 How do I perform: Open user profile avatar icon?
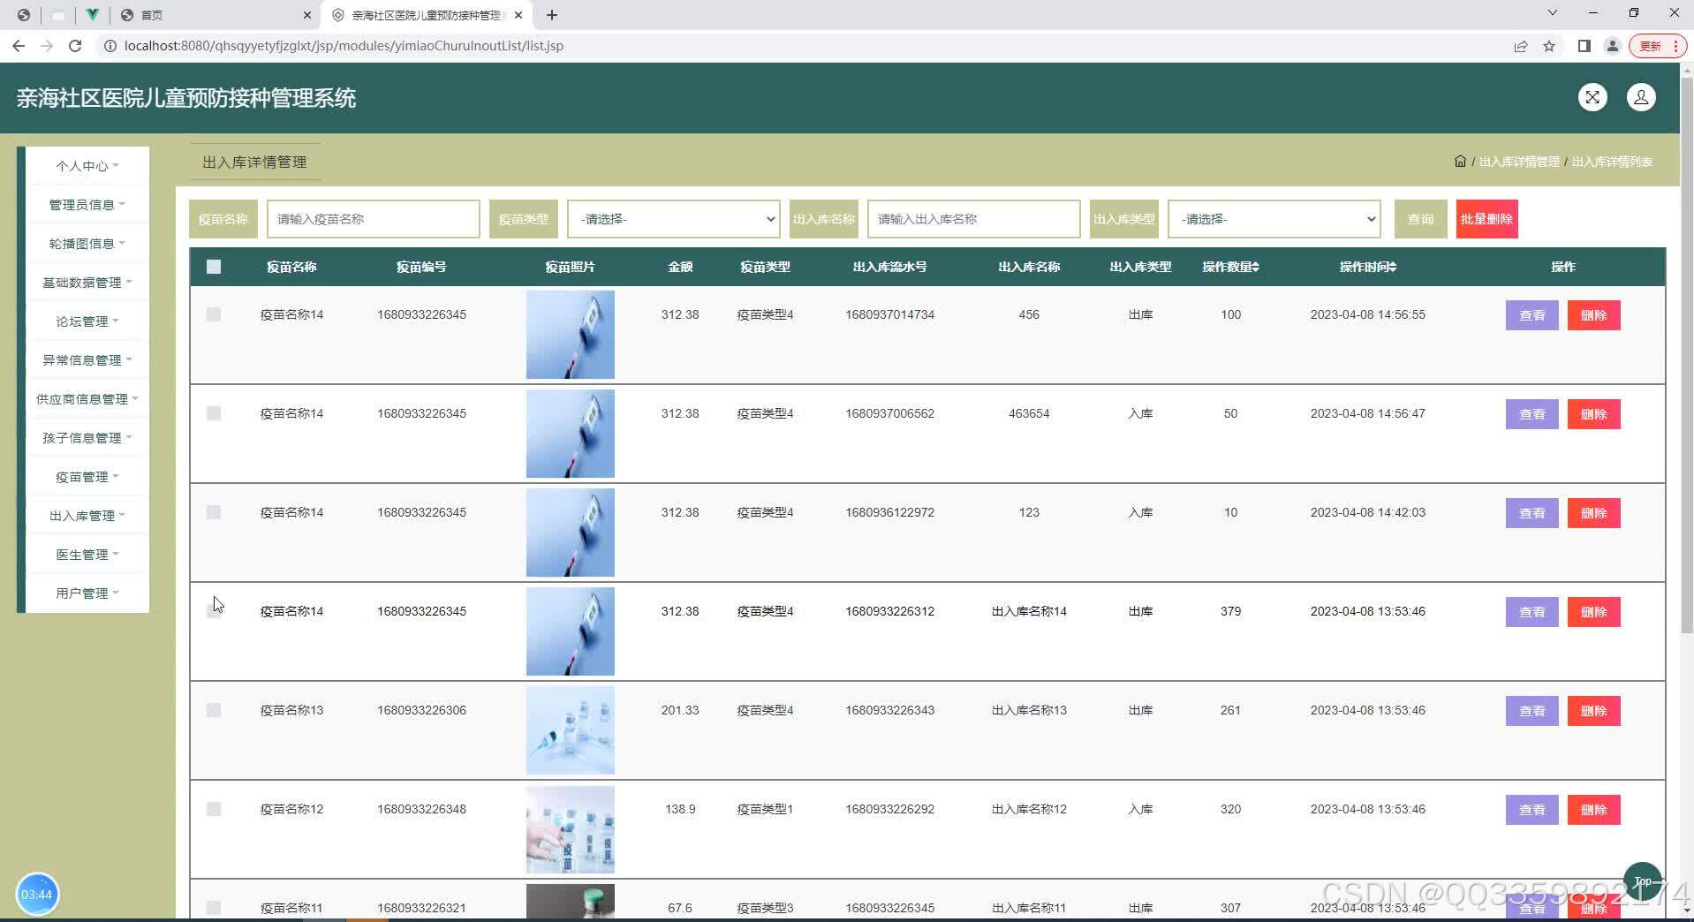(x=1640, y=97)
